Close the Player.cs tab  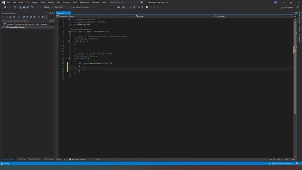[70, 13]
